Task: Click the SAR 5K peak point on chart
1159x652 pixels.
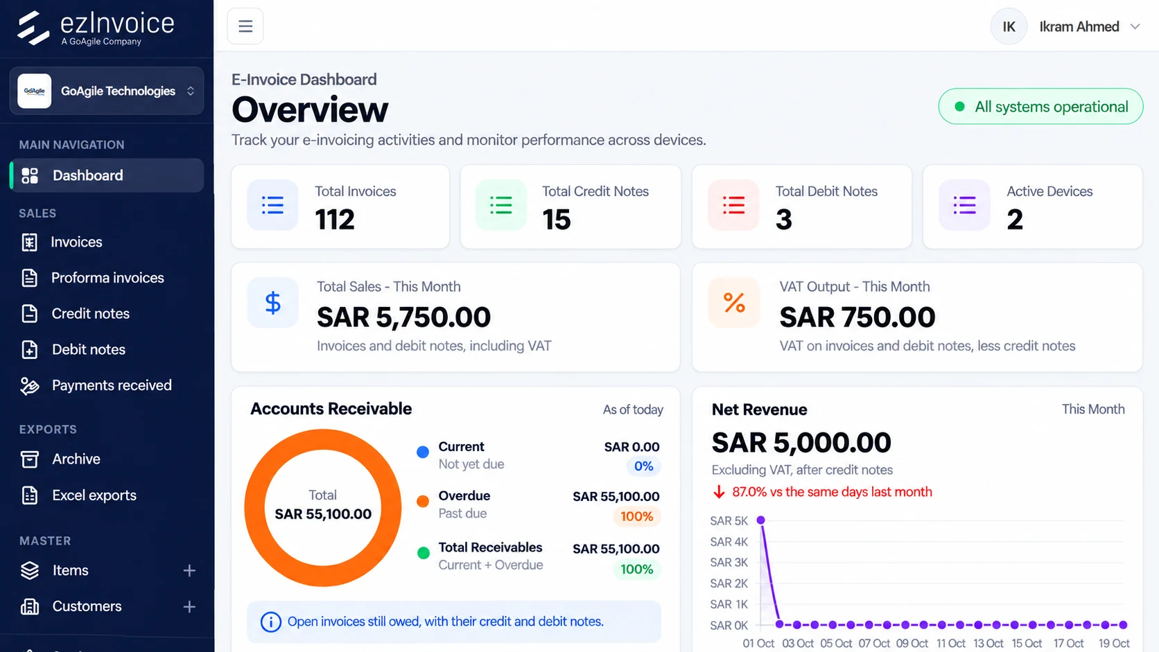Action: (x=760, y=520)
